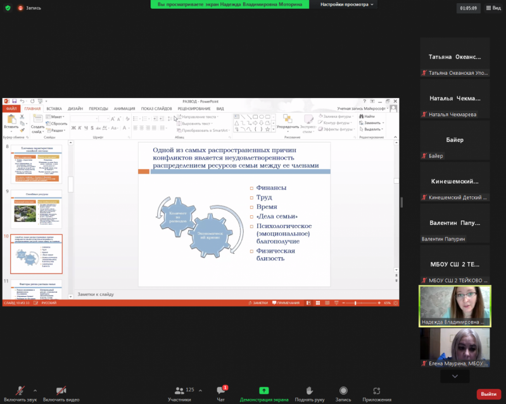Image resolution: width=506 pixels, height=404 pixels.
Task: Unmute microphone with Включить звук button
Action: pos(20,393)
